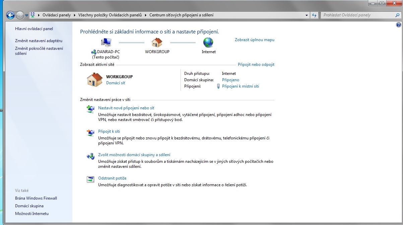The height and width of the screenshot is (225, 403).
Task: Click the homegroup icon beside Zvolit možnosti
Action: (90, 156)
